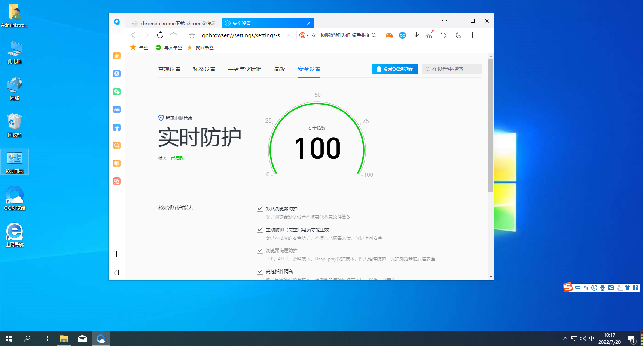Open the WeChat icon in sidebar
Screen dimensions: 643x346
click(117, 92)
